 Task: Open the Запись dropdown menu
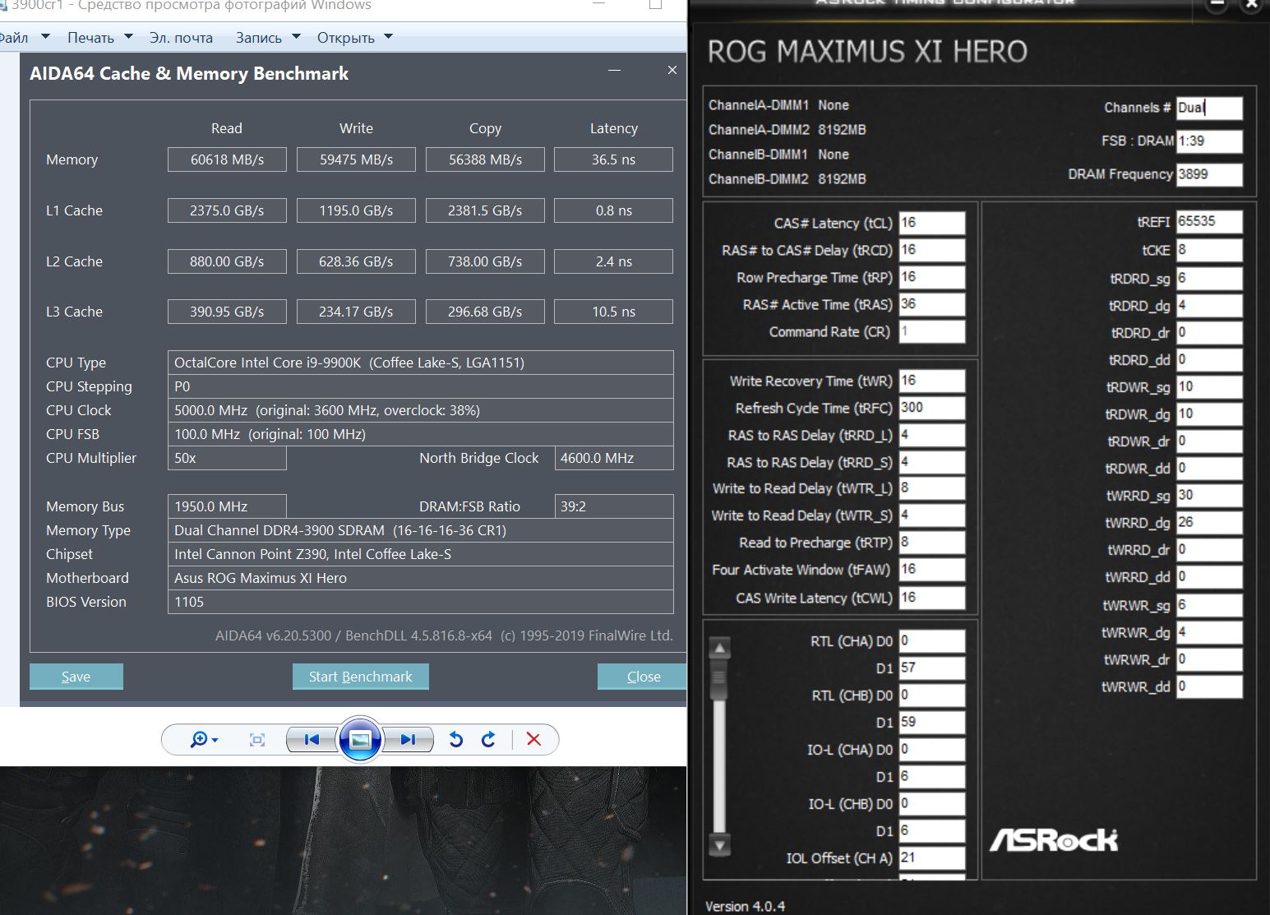[x=268, y=38]
